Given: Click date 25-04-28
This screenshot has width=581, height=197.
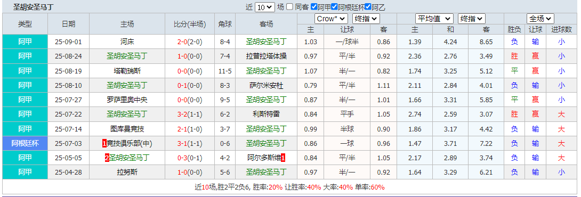Looking at the screenshot, I should [69, 173].
